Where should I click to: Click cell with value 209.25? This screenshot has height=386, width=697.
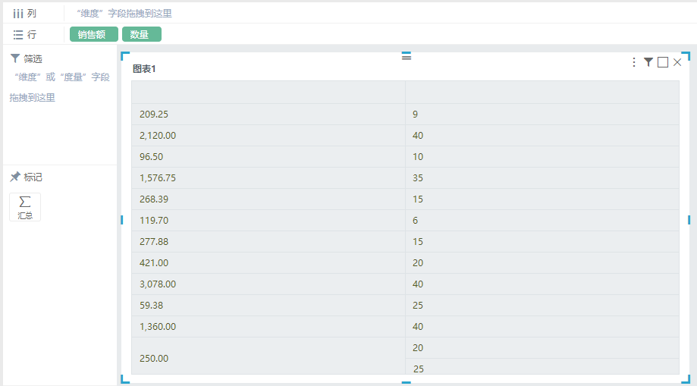point(268,115)
